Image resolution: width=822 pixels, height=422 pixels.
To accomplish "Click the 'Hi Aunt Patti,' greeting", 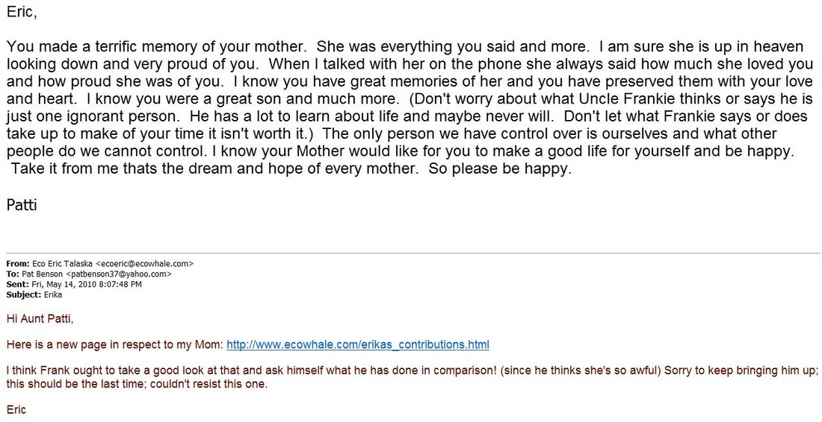I will [40, 318].
